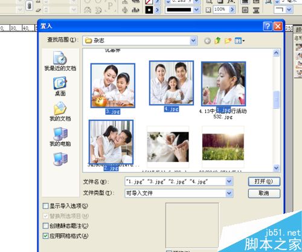Screen dimensions: 302x252
Task: Expand the Look in folder dropdown
Action: point(193,40)
